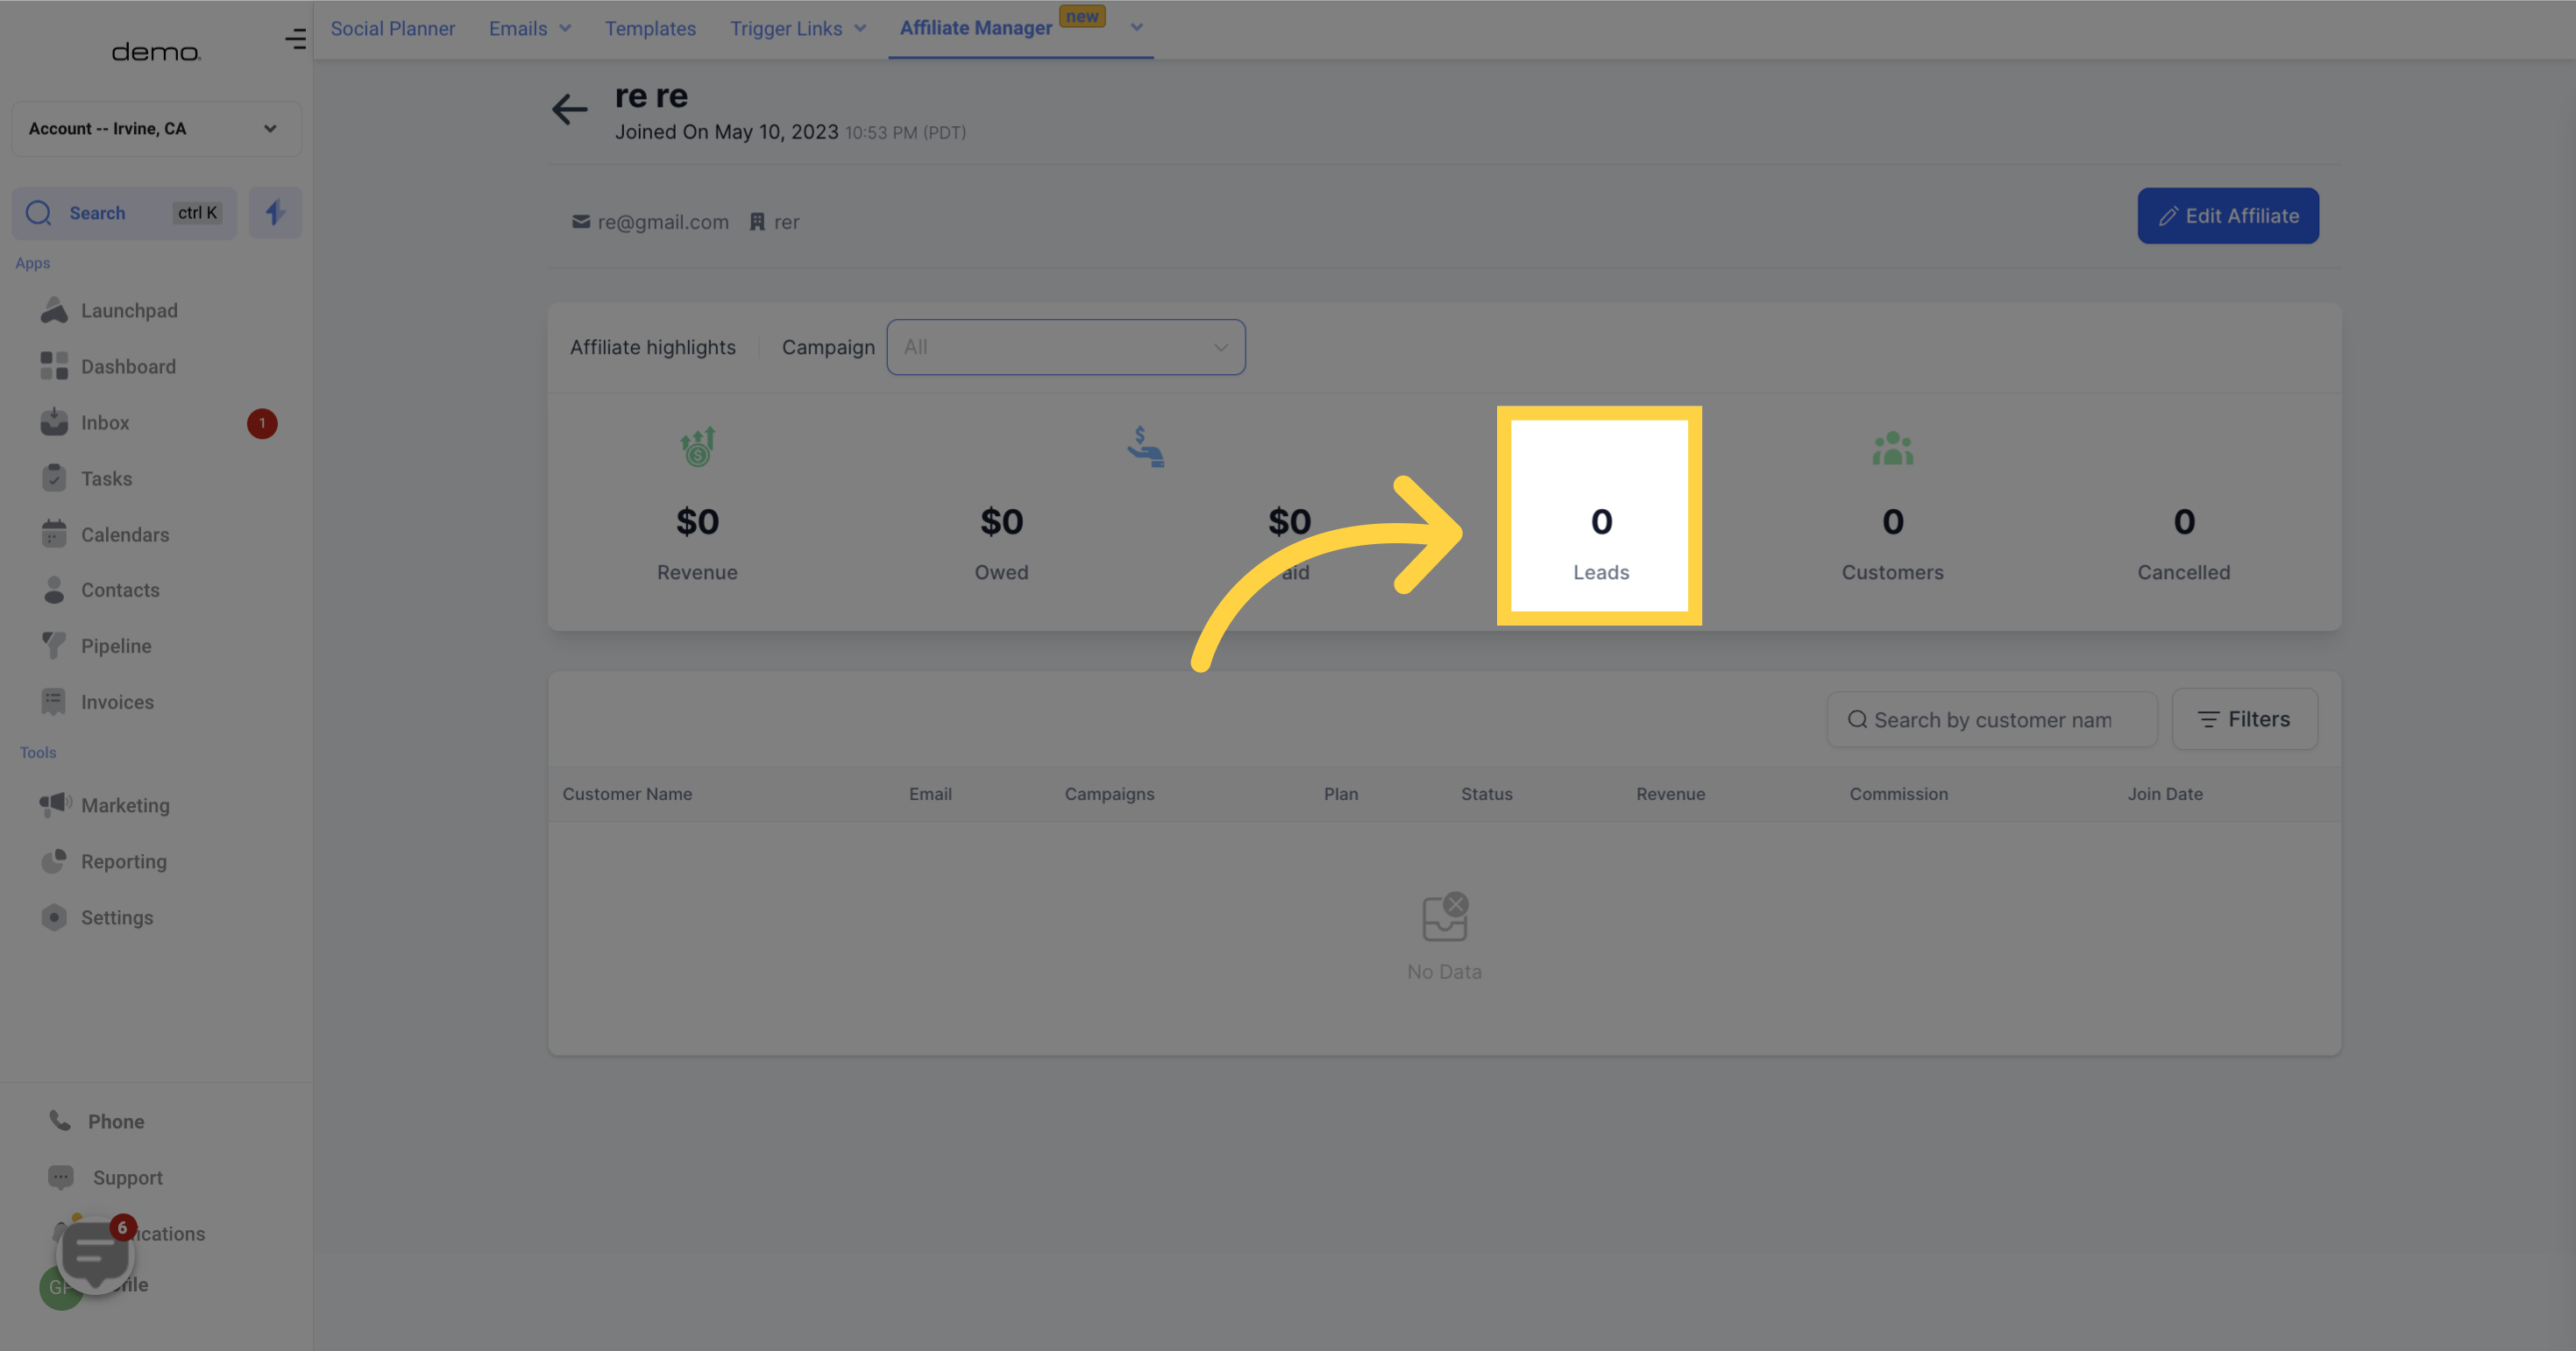Open the Filters button
The image size is (2576, 1351).
tap(2245, 719)
